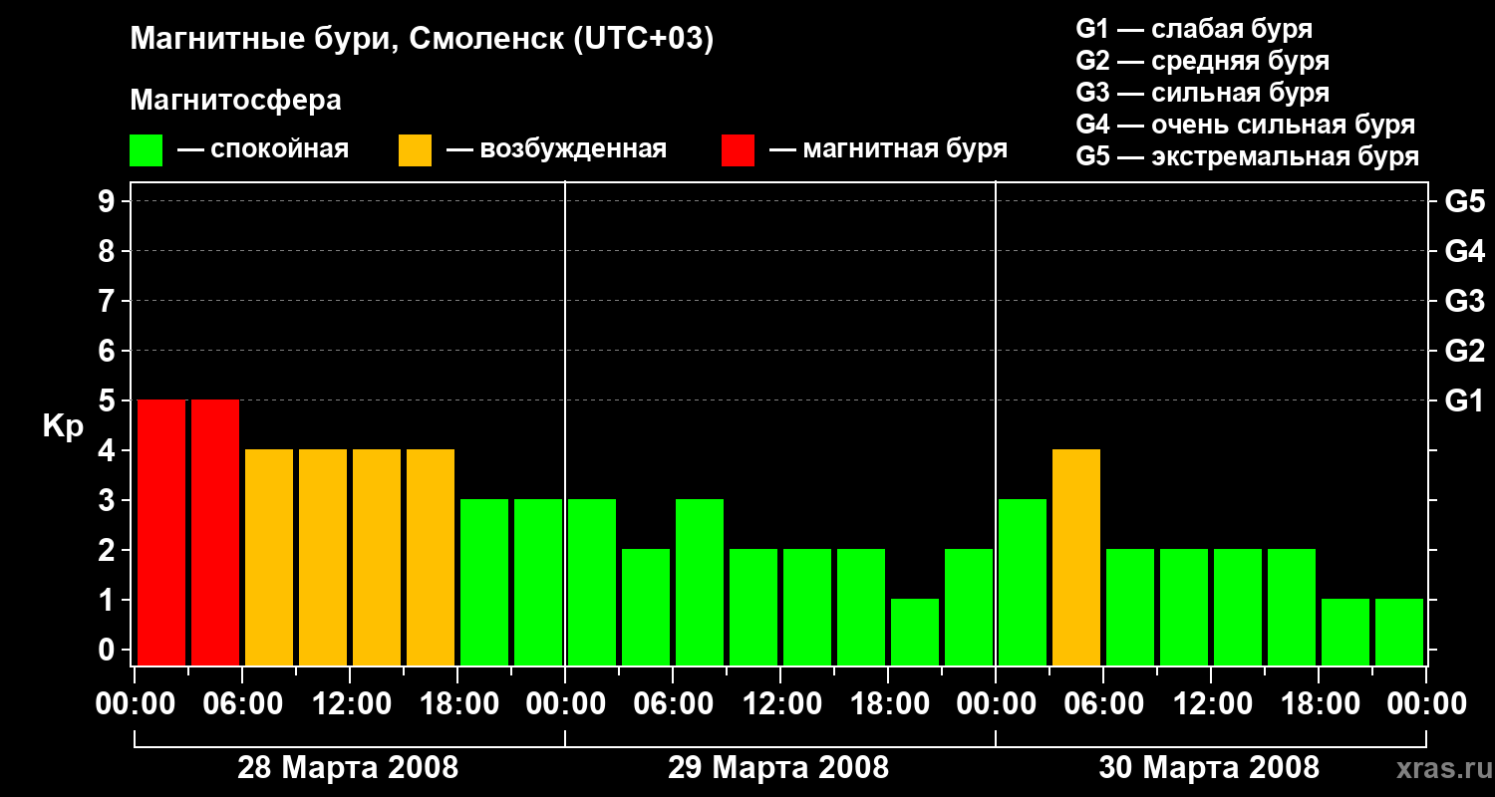Viewport: 1495px width, 797px height.
Task: Click the green bar for 09:00–12:00 on 30 March
Action: (1184, 607)
